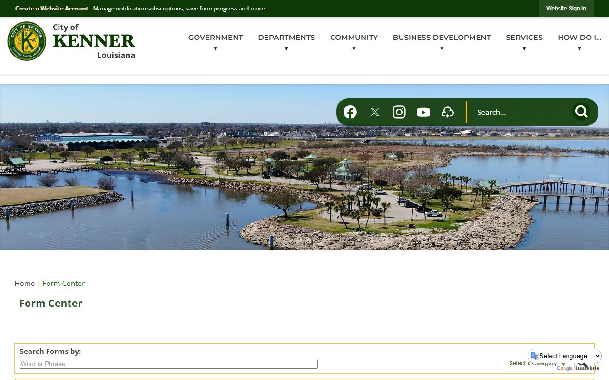Click arrow beneath How Do I item

[x=580, y=48]
